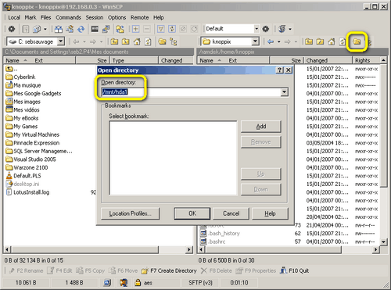This screenshot has height=290, width=391.
Task: Click the padlock encryption icon in status bar
Action: [x=138, y=282]
